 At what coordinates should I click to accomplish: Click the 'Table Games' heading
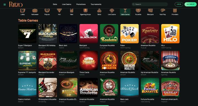[28, 20]
